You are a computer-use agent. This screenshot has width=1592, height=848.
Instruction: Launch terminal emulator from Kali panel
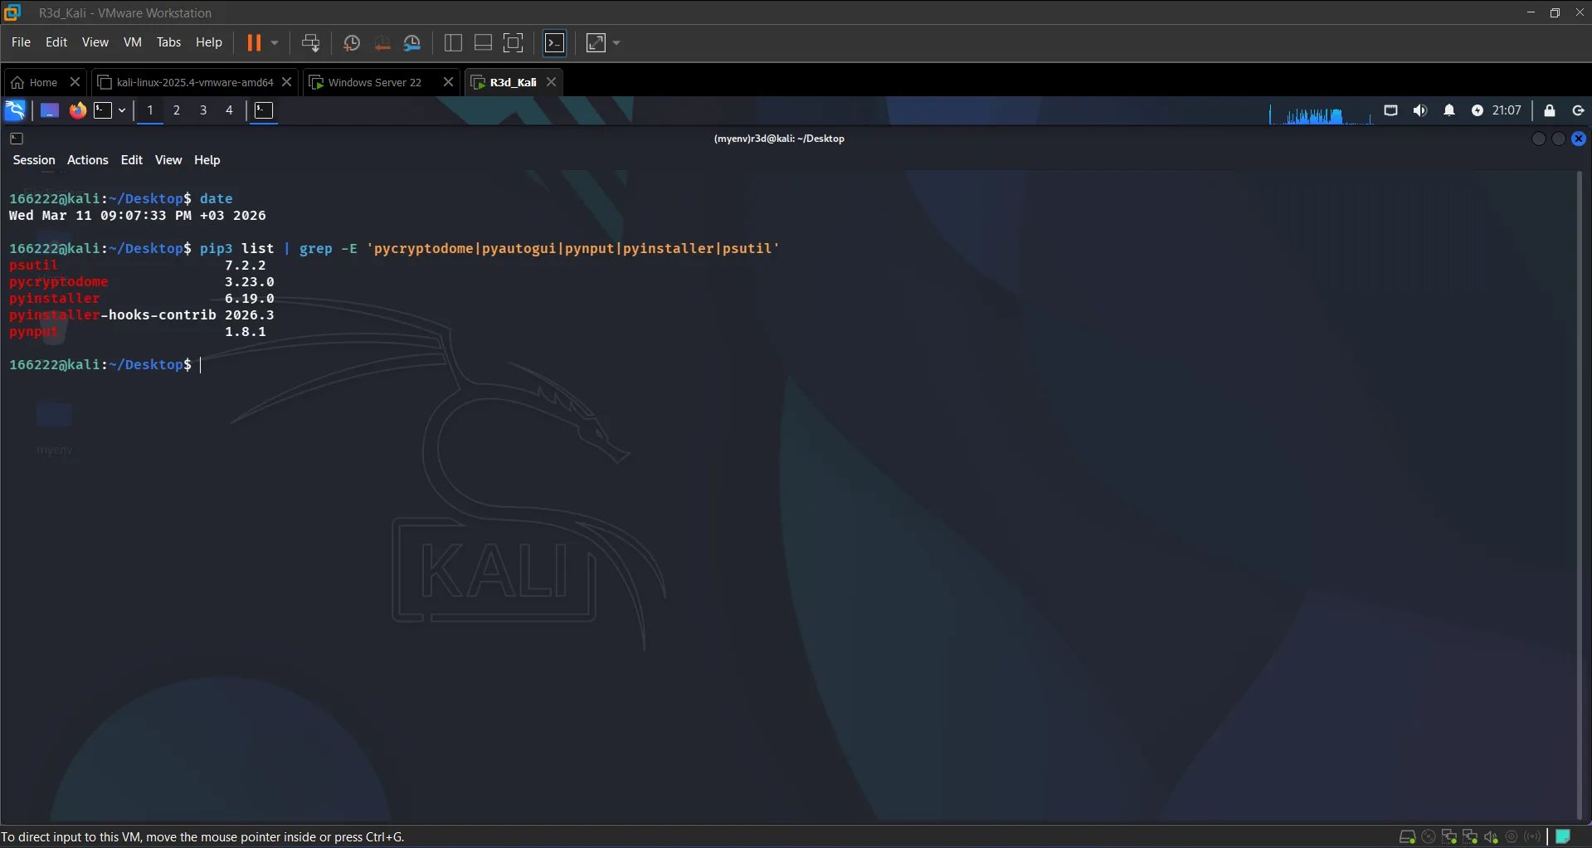(103, 110)
